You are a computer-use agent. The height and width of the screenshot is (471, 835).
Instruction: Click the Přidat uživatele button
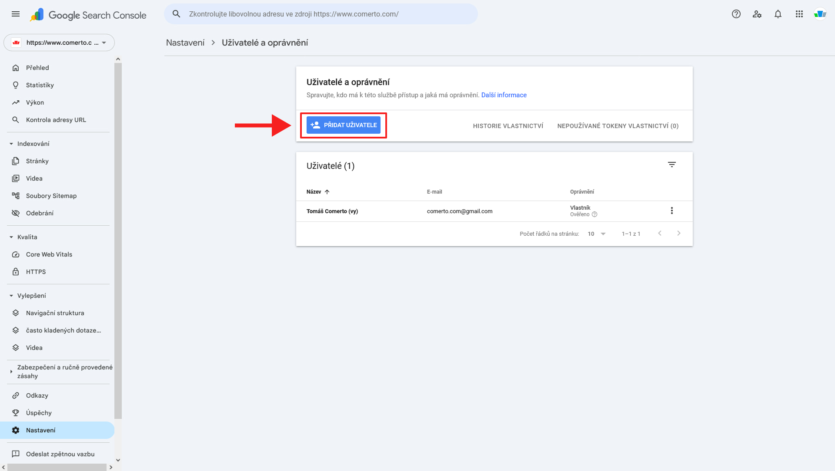[x=343, y=125]
